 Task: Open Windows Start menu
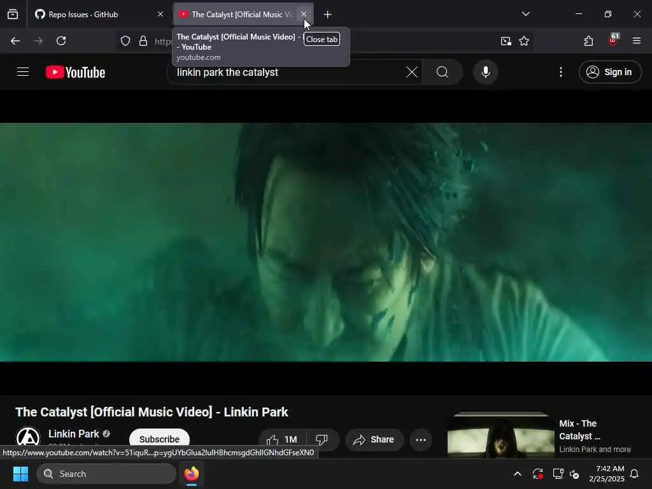20,474
